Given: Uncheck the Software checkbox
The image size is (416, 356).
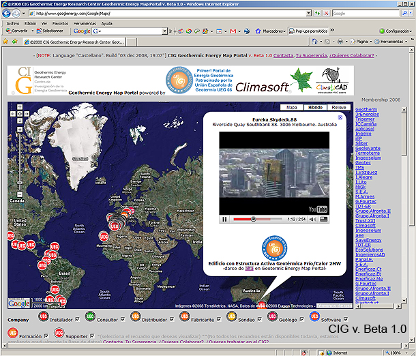Looking at the screenshot, I should pos(346,319).
